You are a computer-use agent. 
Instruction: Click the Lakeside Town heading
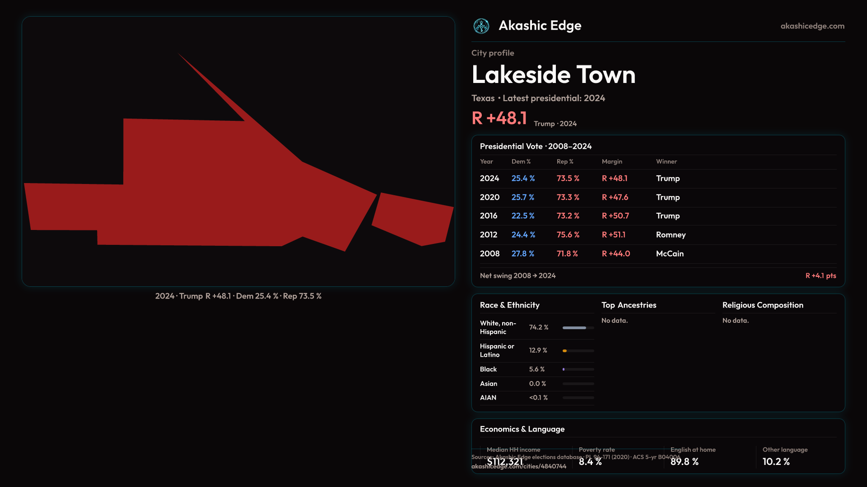[x=553, y=74]
